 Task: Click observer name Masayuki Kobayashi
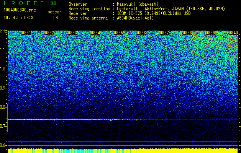pyautogui.click(x=138, y=4)
